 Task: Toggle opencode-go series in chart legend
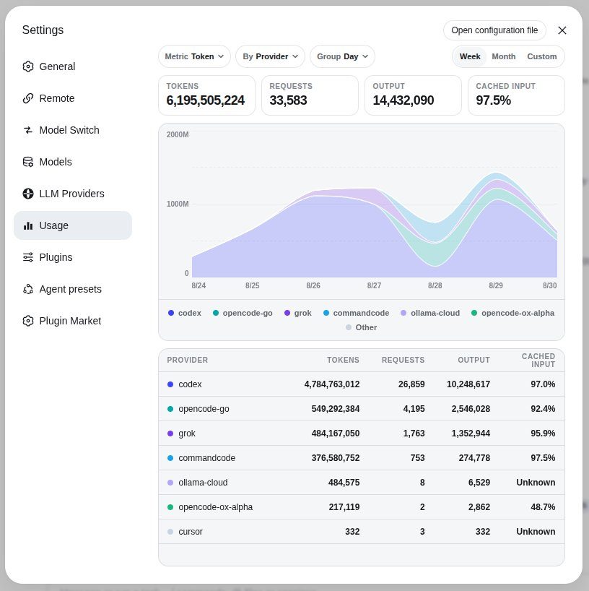243,313
